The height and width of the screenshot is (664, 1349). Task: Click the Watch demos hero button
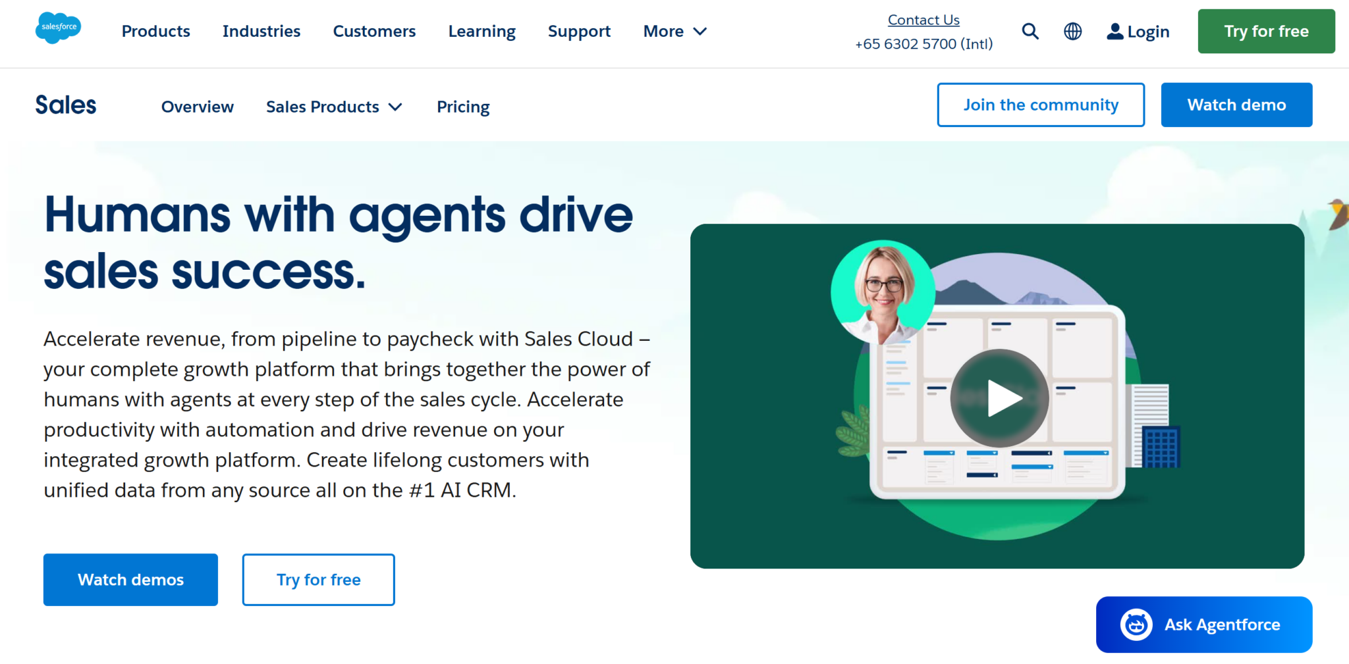click(130, 580)
